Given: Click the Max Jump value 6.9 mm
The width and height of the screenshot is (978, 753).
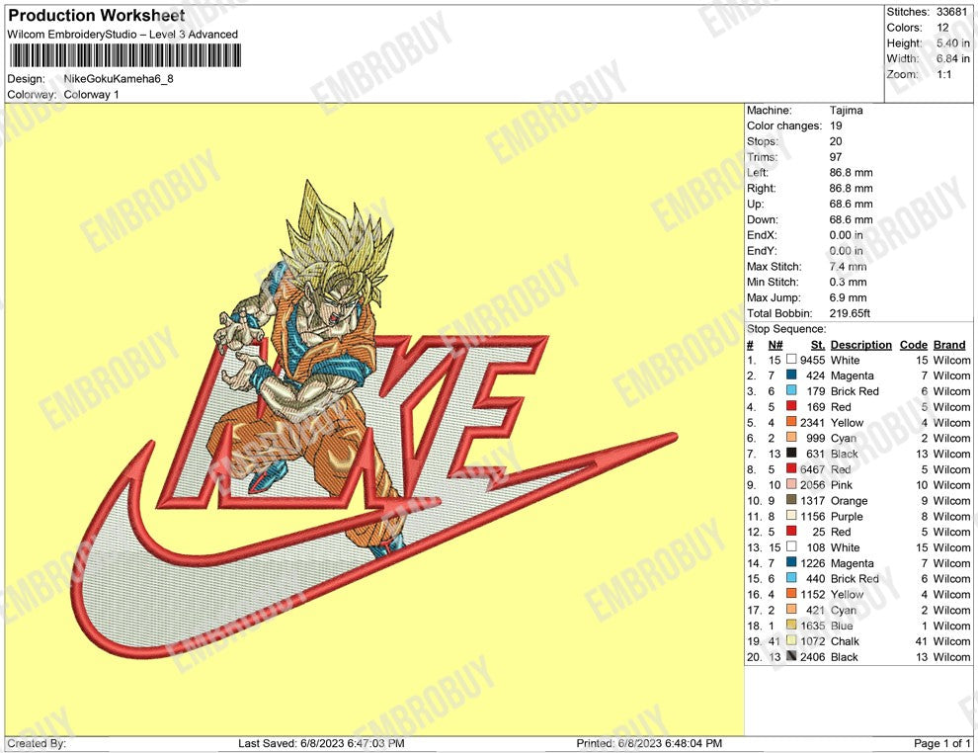Looking at the screenshot, I should click(848, 297).
